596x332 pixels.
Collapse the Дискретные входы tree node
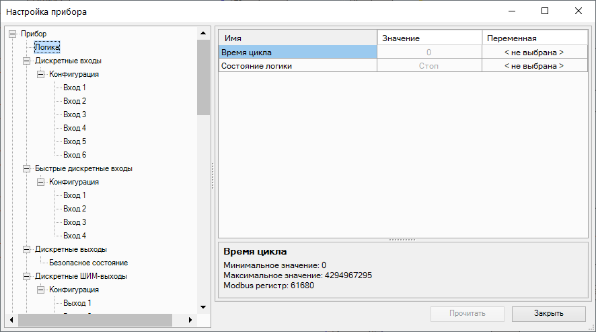point(26,61)
